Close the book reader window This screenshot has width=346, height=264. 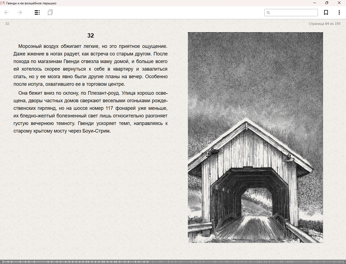[x=339, y=3]
